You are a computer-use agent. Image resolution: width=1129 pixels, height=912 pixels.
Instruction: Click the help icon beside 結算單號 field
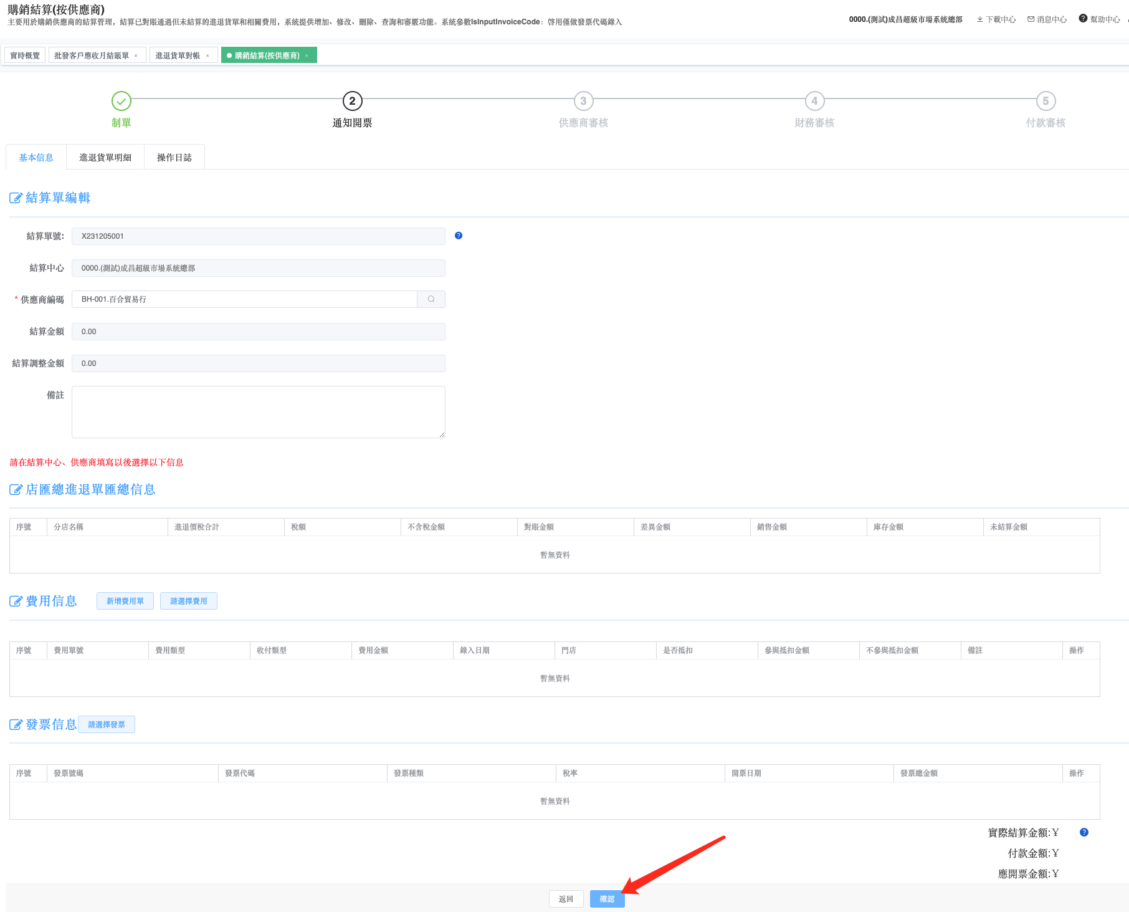click(459, 236)
